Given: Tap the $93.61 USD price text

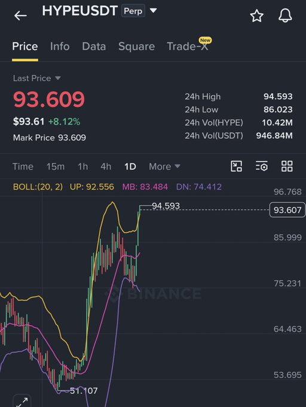Looking at the screenshot, I should tap(29, 122).
